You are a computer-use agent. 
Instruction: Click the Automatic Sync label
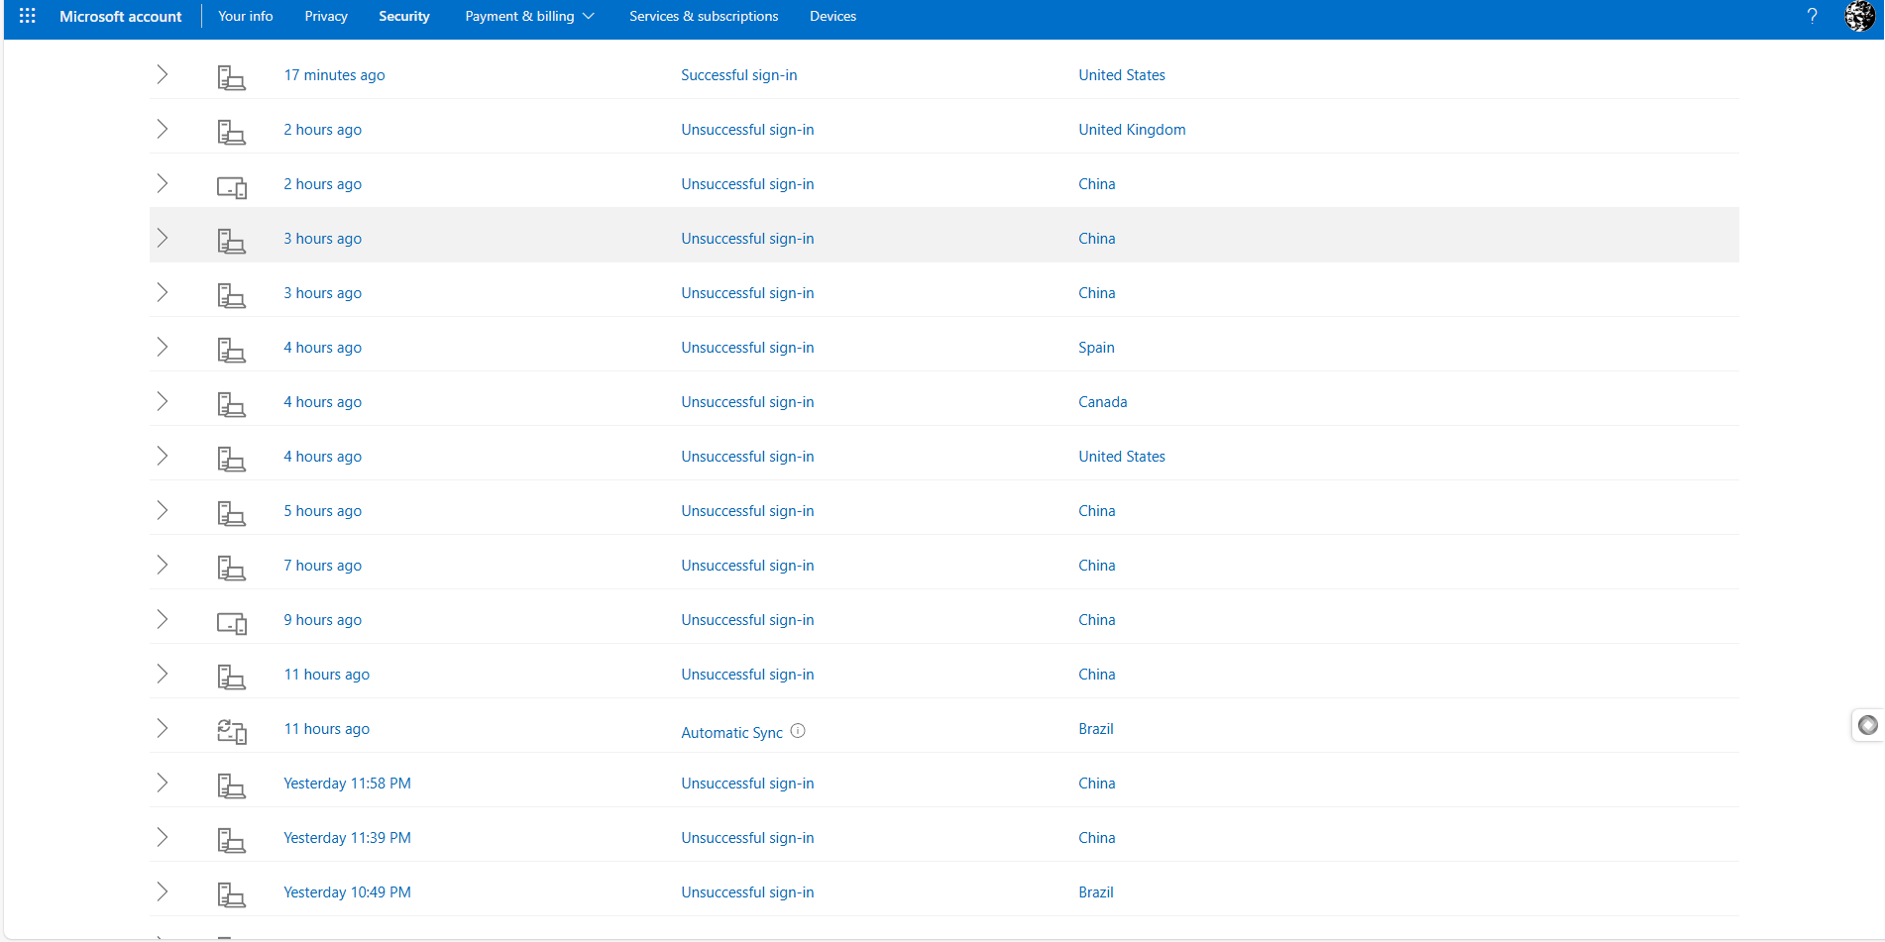click(732, 733)
